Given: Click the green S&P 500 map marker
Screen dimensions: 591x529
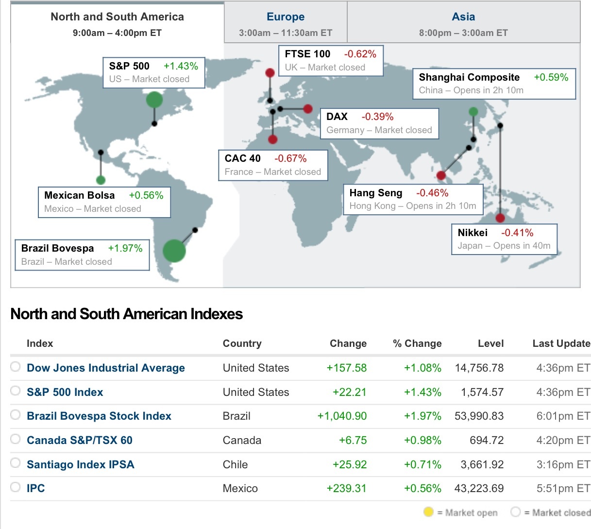Looking at the screenshot, I should (154, 100).
